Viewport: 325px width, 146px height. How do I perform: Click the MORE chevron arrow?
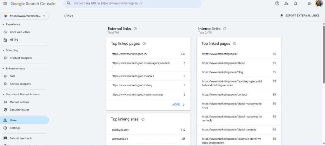click(x=184, y=104)
